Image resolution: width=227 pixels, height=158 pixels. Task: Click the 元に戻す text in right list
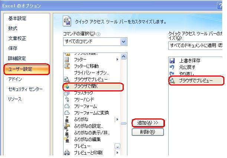tap(187, 67)
